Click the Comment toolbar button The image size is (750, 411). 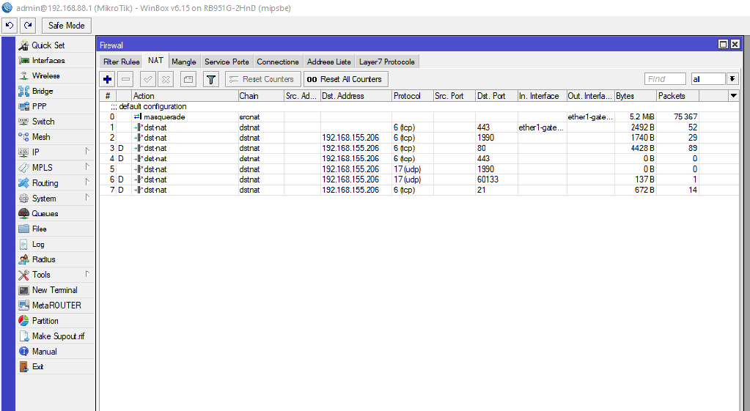click(x=188, y=79)
